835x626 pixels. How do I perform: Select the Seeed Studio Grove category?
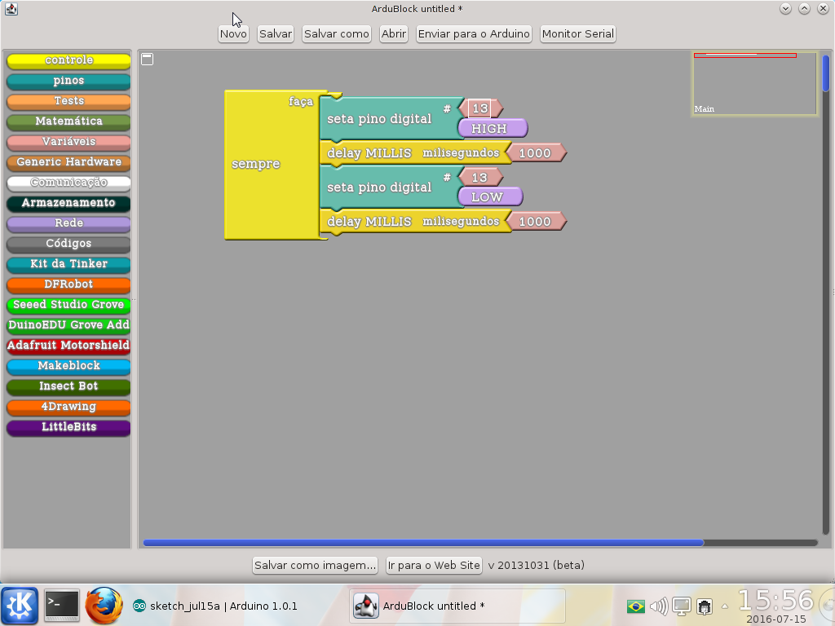[x=68, y=305]
